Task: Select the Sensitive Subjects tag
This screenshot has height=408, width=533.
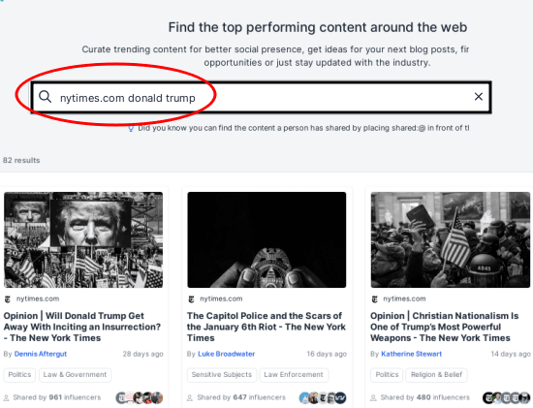Action: pos(222,375)
